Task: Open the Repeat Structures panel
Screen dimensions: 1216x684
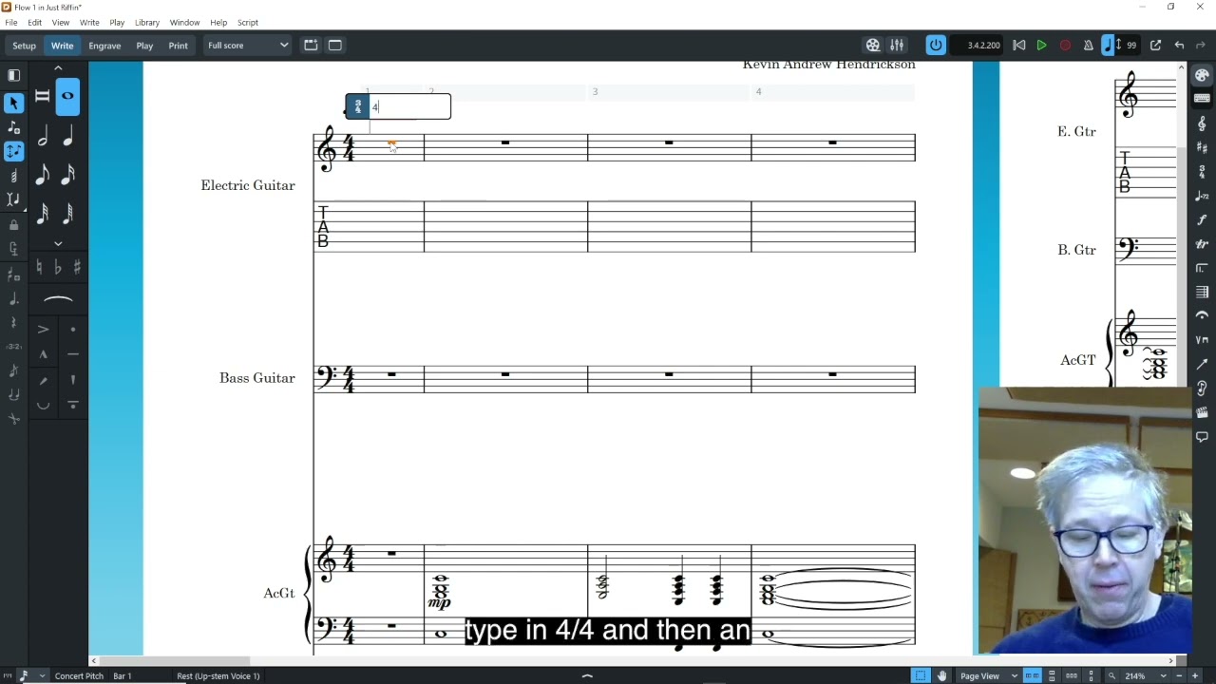Action: tap(1202, 268)
